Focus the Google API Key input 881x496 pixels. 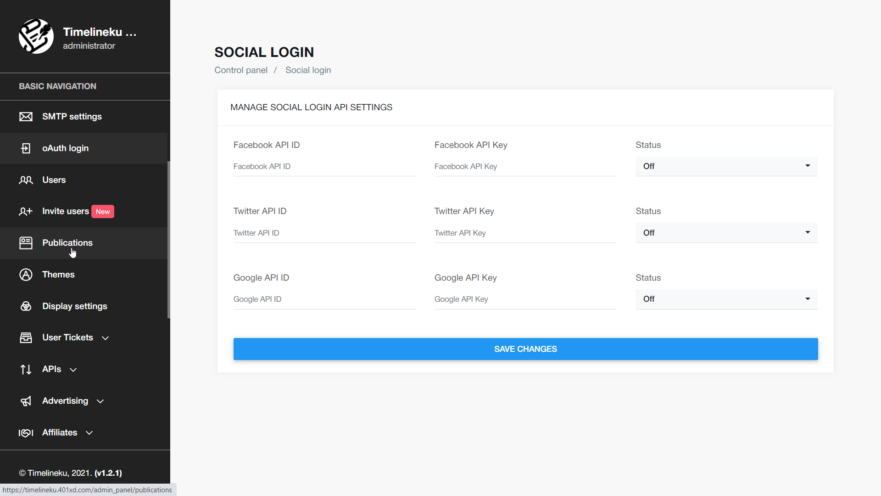click(525, 299)
